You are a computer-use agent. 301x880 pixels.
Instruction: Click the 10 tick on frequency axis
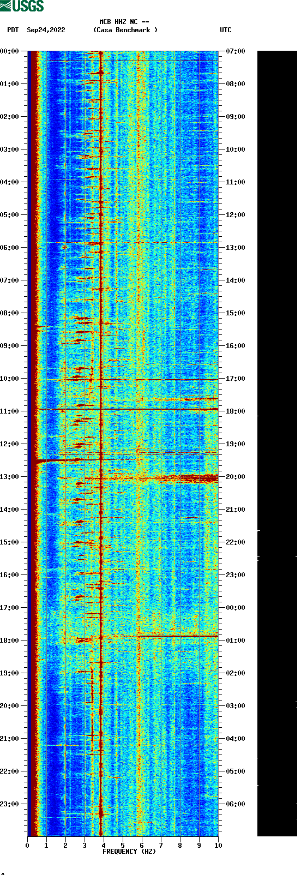(218, 846)
